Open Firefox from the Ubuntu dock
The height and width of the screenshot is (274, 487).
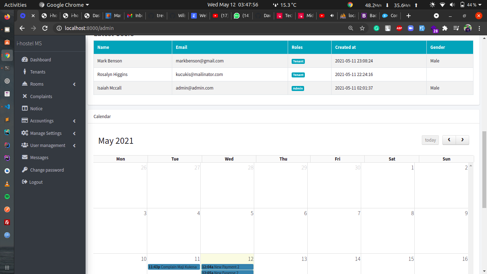pyautogui.click(x=7, y=16)
